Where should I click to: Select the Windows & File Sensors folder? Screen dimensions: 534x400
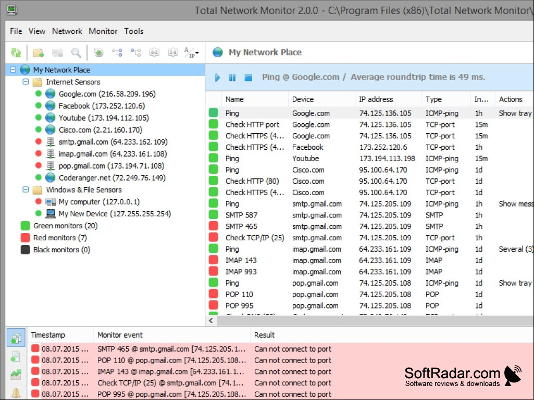click(x=84, y=190)
